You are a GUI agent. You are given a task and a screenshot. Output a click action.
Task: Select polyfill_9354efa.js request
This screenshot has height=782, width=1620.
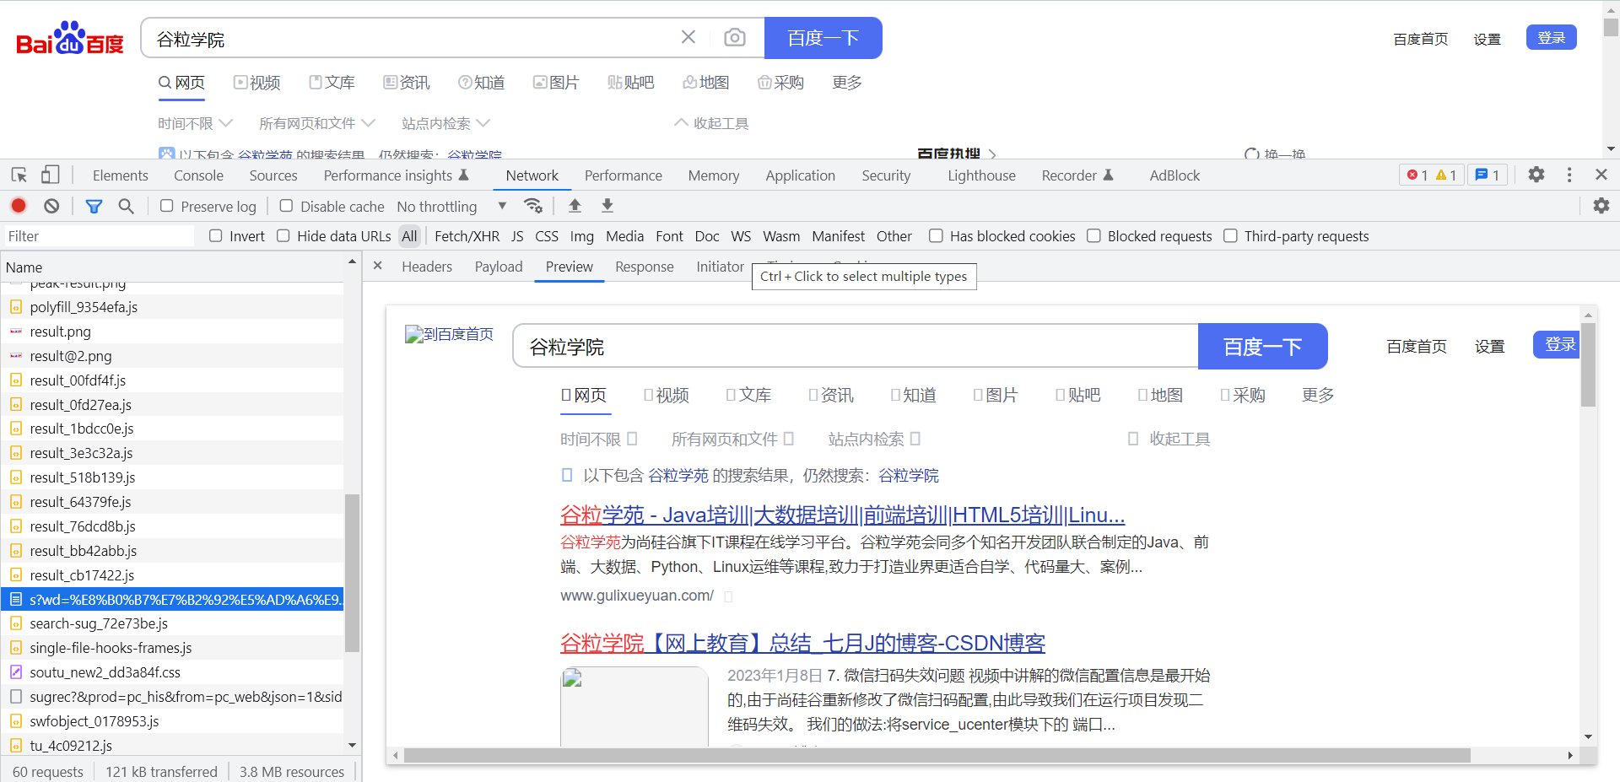[x=172, y=307]
